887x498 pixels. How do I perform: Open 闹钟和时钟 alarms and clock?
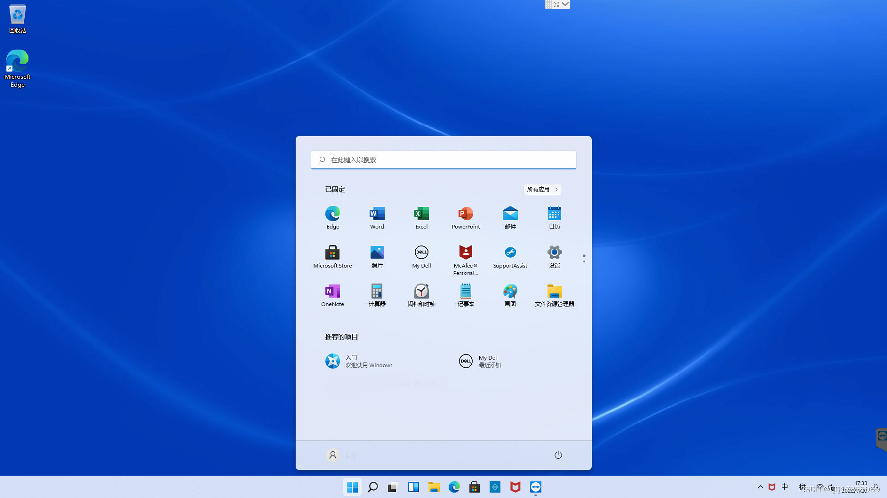421,295
